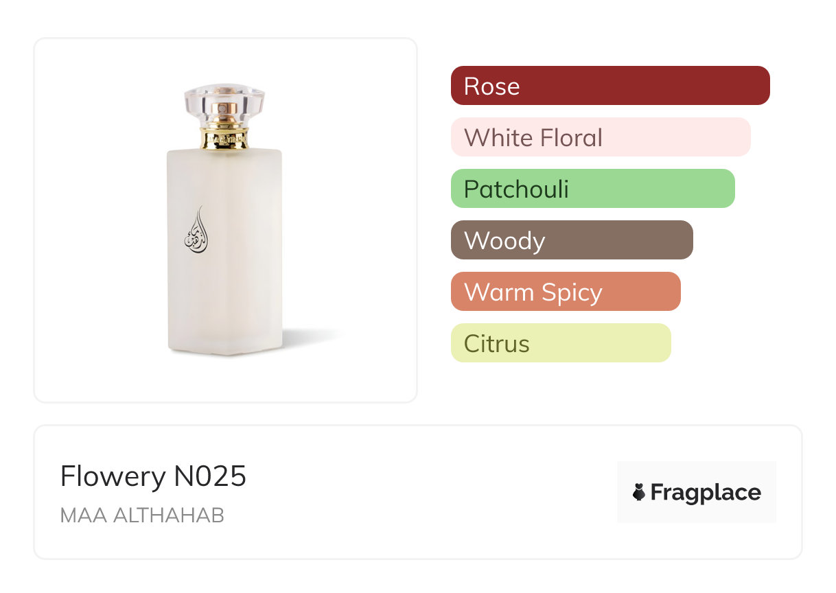Click the crystal cap of the perfume bottle

(x=224, y=102)
